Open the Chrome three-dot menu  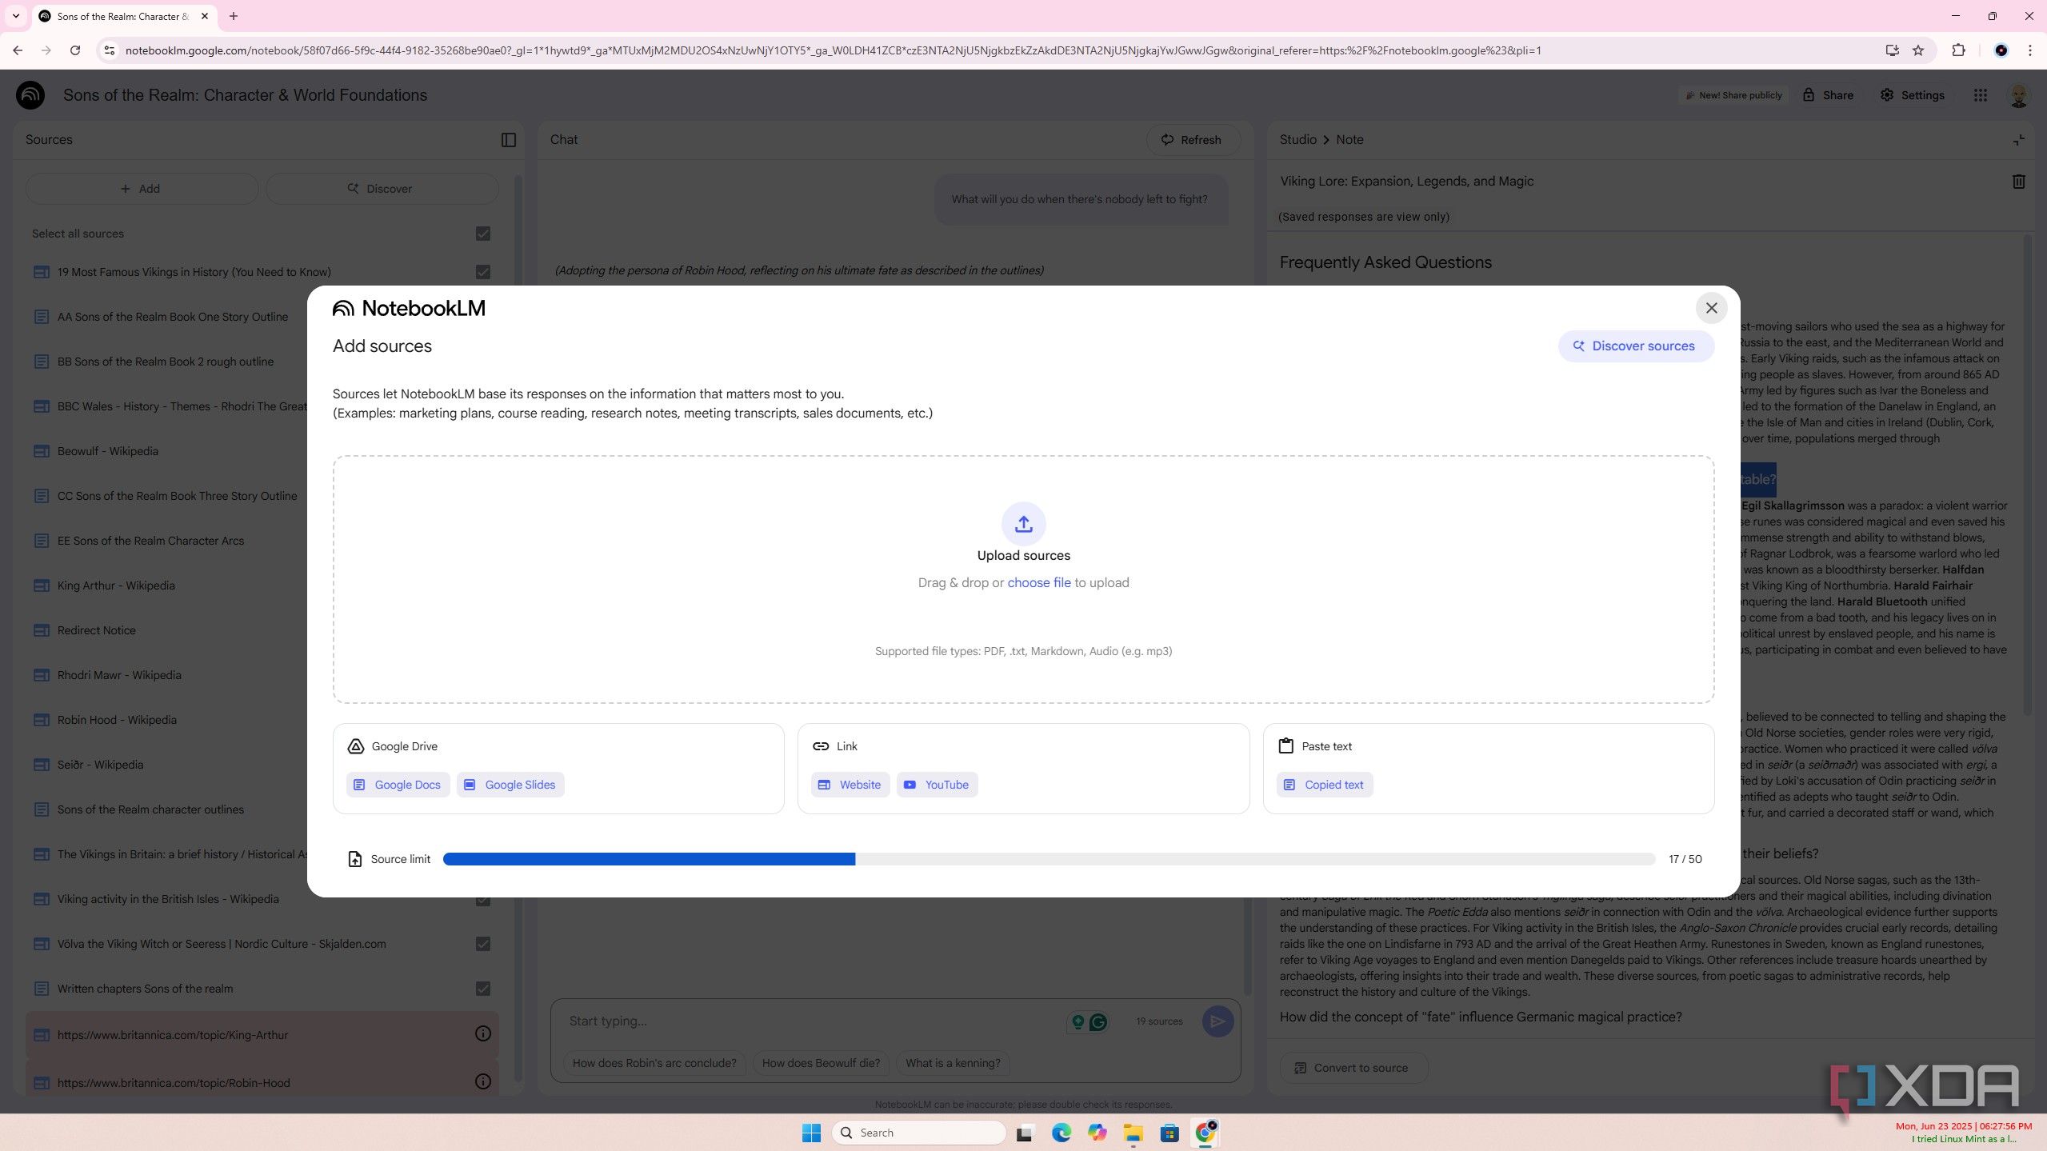click(2029, 50)
